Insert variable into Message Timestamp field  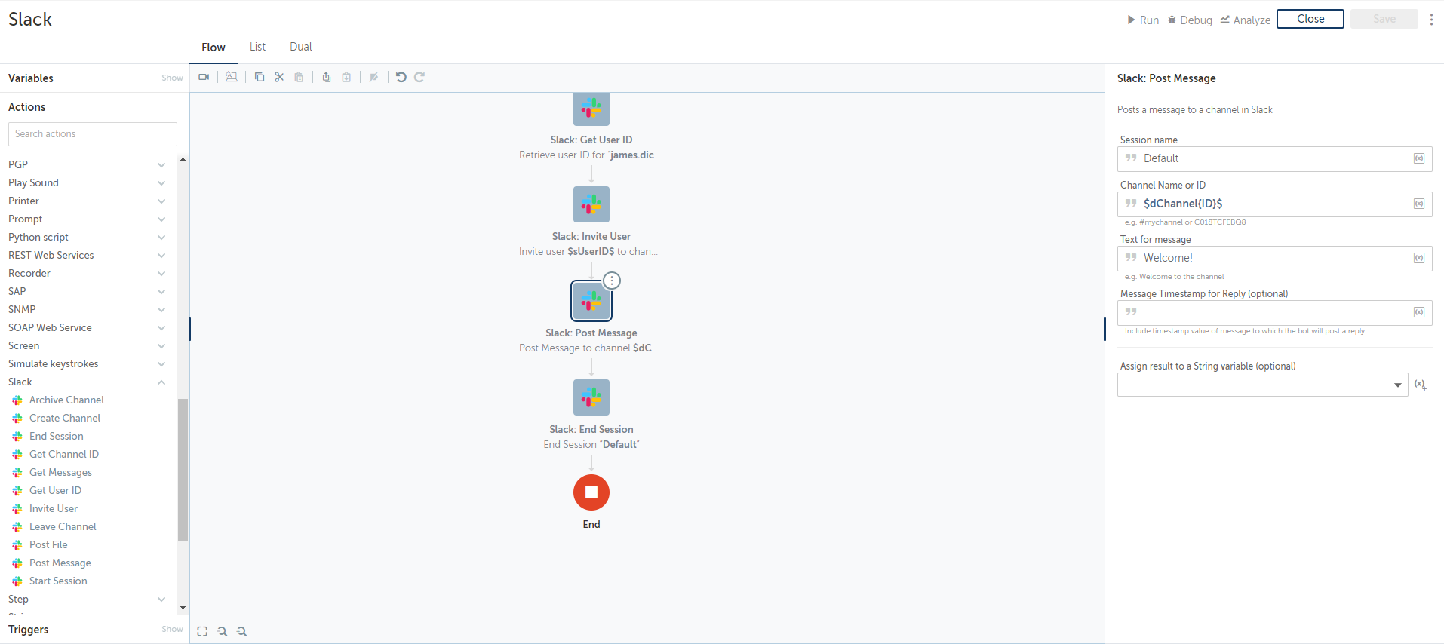click(x=1419, y=312)
